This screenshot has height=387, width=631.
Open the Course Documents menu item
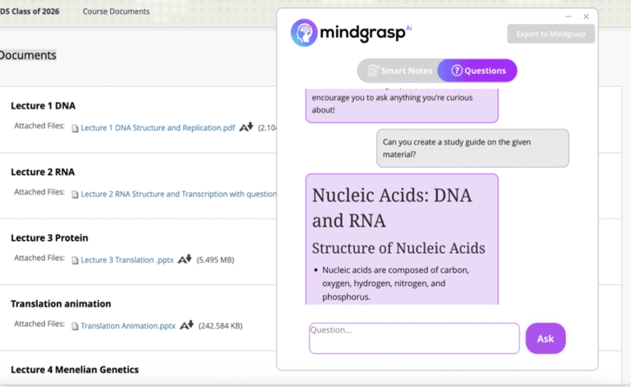point(116,12)
